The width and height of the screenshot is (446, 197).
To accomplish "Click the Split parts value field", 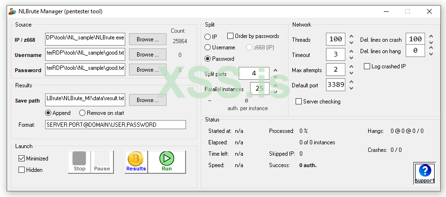I will pos(254,74).
